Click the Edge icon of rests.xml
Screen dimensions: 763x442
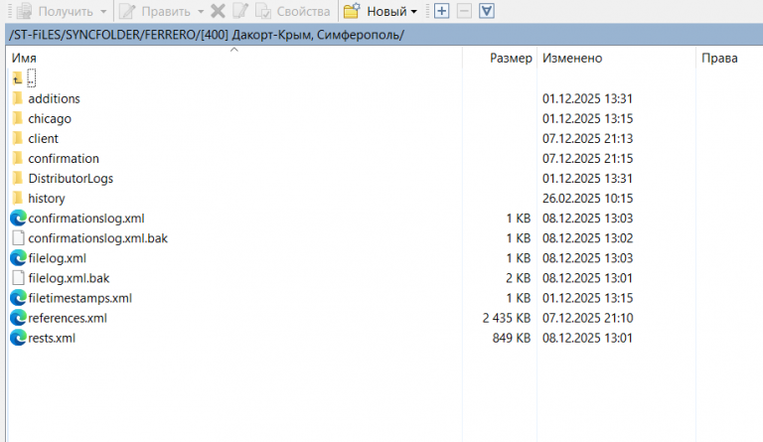click(18, 338)
